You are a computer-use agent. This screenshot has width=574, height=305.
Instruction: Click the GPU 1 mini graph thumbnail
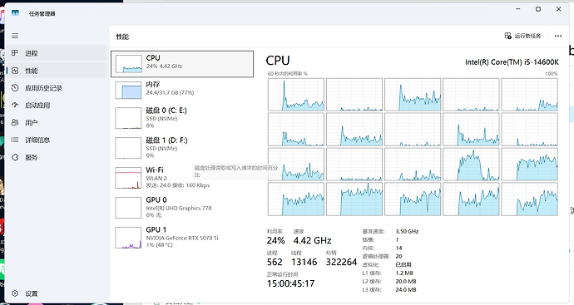tap(128, 238)
